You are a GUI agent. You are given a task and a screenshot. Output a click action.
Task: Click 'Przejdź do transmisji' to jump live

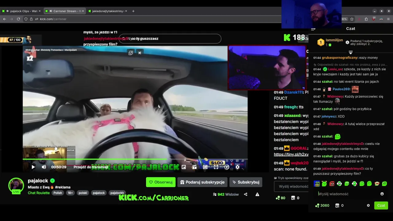pyautogui.click(x=91, y=167)
